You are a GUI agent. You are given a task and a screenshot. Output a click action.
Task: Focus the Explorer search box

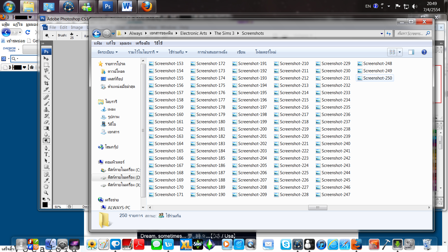(413, 34)
